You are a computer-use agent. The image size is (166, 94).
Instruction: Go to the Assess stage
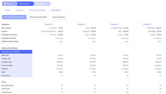click(9, 4)
